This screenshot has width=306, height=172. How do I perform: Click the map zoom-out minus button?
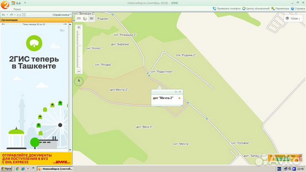[79, 71]
